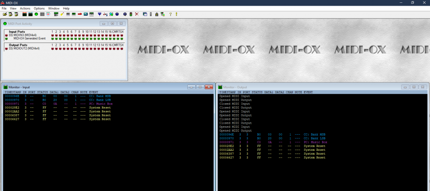This screenshot has width=430, height=191.
Task: Click the Monitor - Output window title bar
Action: [x=322, y=87]
